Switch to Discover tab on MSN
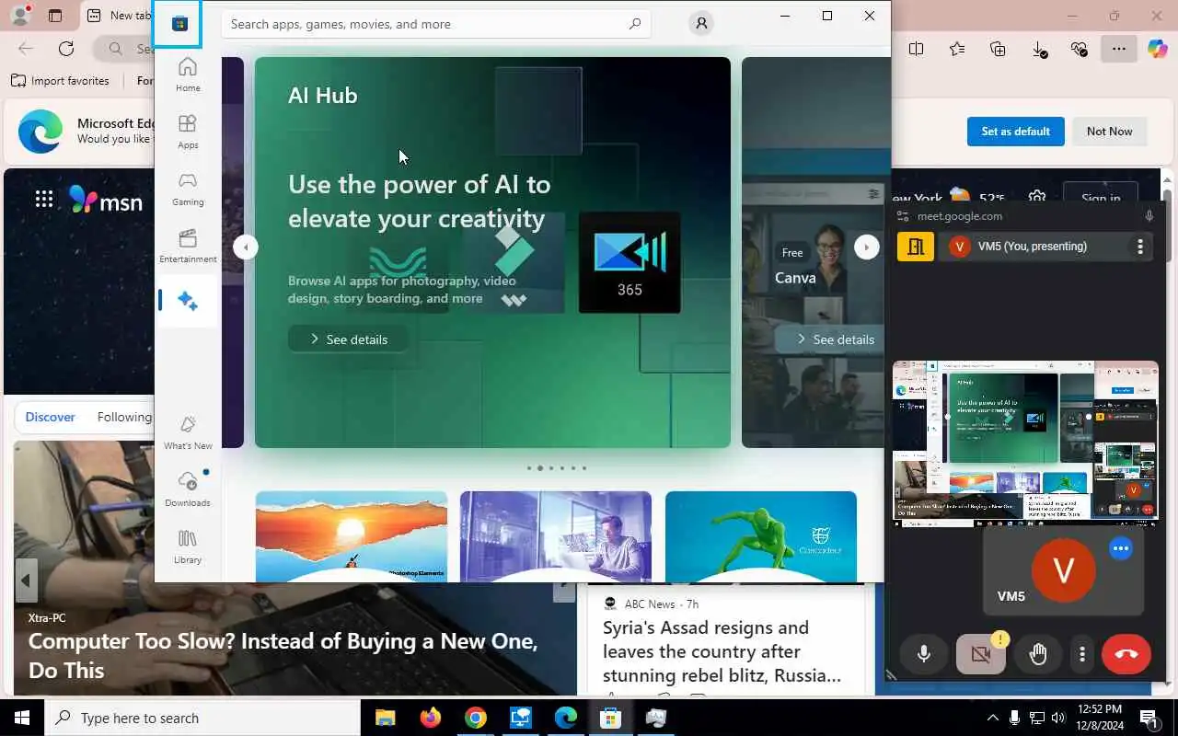1178x736 pixels. 50,417
